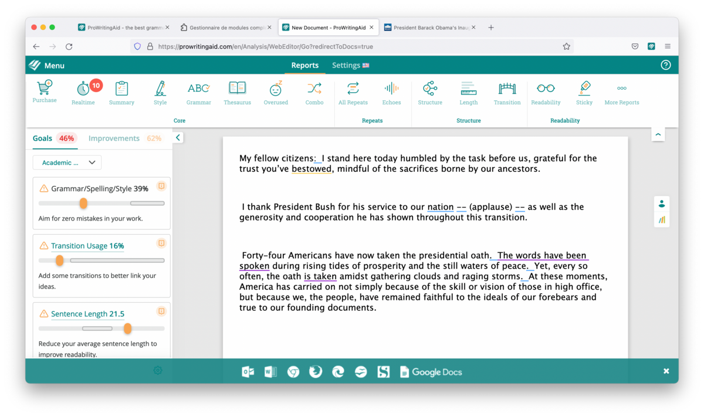This screenshot has height=417, width=704.
Task: Open the Sticky sentences report
Action: [584, 93]
